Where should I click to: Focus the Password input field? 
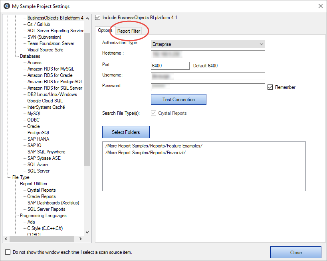point(208,87)
